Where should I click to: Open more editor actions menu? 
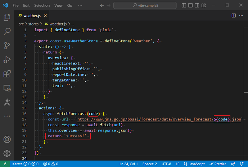point(241,15)
